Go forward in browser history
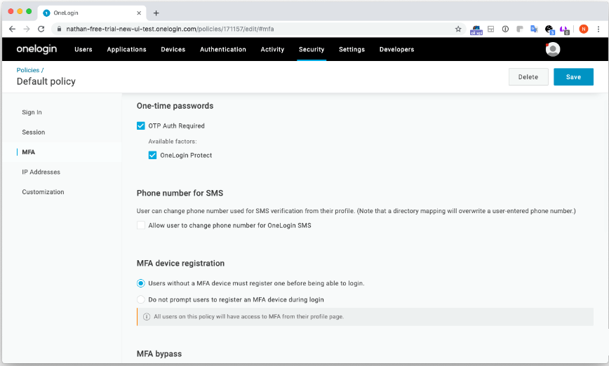The width and height of the screenshot is (609, 366). point(27,29)
